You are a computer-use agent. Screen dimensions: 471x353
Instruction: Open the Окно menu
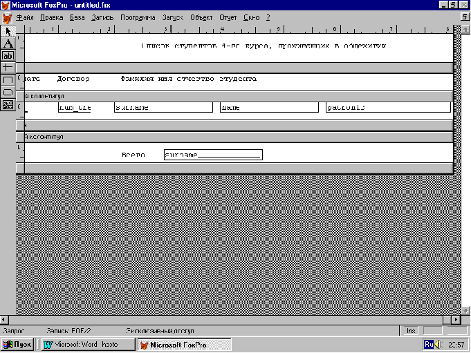click(252, 18)
